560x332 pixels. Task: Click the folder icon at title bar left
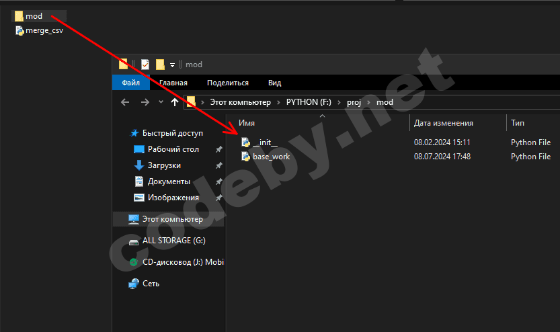click(123, 65)
